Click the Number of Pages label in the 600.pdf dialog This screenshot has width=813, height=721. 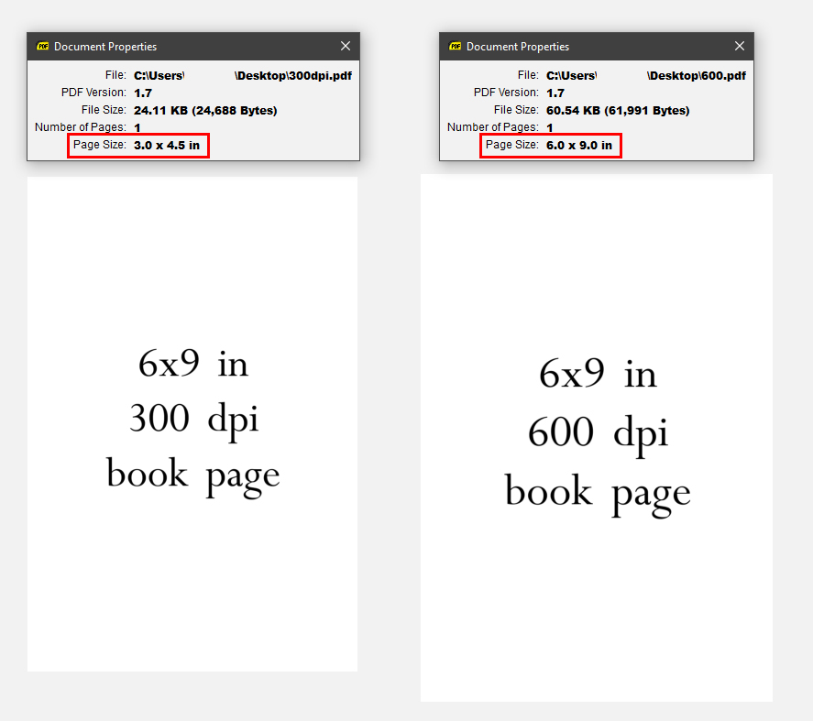click(492, 127)
